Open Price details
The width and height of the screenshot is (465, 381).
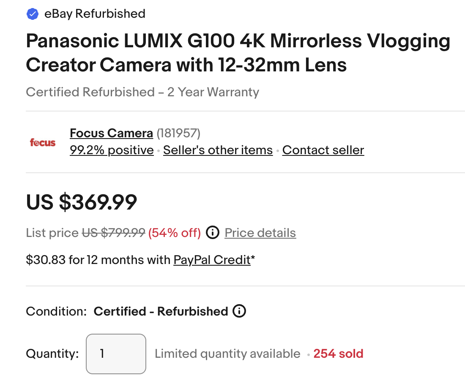click(260, 233)
